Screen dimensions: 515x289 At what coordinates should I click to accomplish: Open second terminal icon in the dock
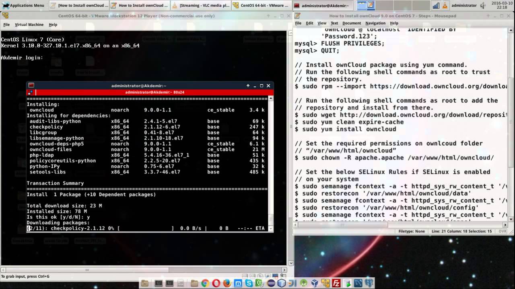169,283
